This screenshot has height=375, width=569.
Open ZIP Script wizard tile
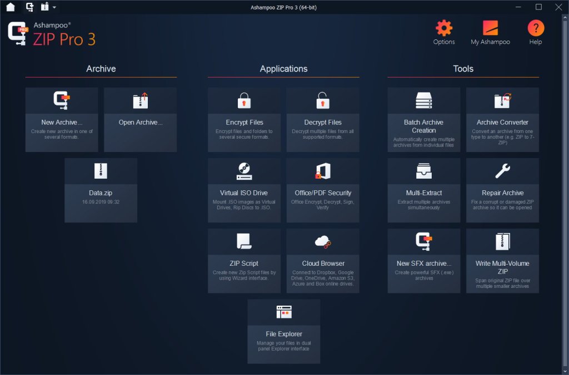(x=244, y=261)
